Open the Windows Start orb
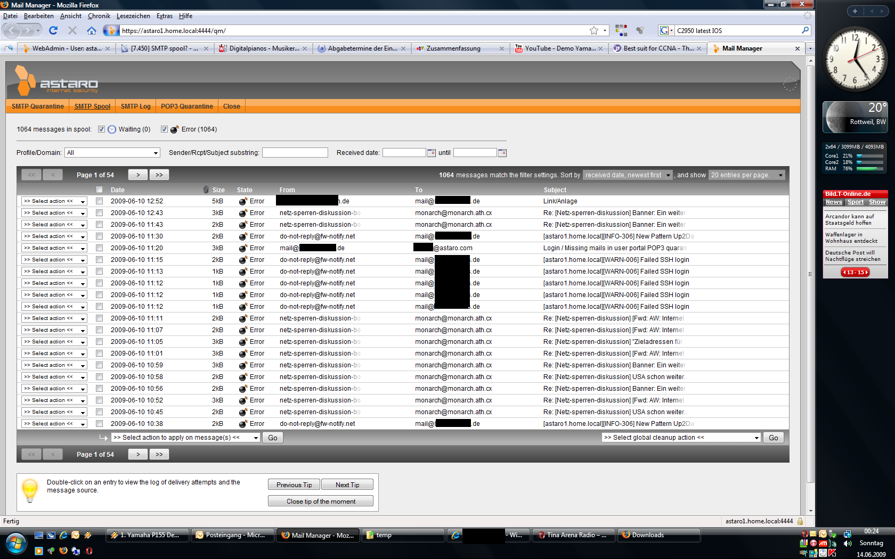The height and width of the screenshot is (559, 895). (16, 543)
